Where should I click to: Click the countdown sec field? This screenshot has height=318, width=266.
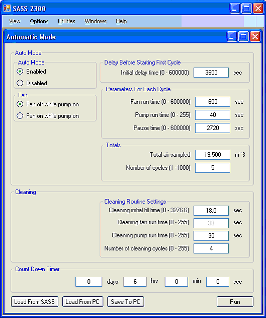pos(218,282)
